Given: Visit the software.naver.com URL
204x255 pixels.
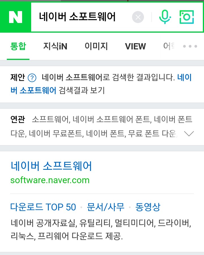Looking at the screenshot, I should pos(50,180).
